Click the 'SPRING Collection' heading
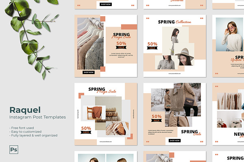Screen dimensions: 244x162 coord(174,22)
